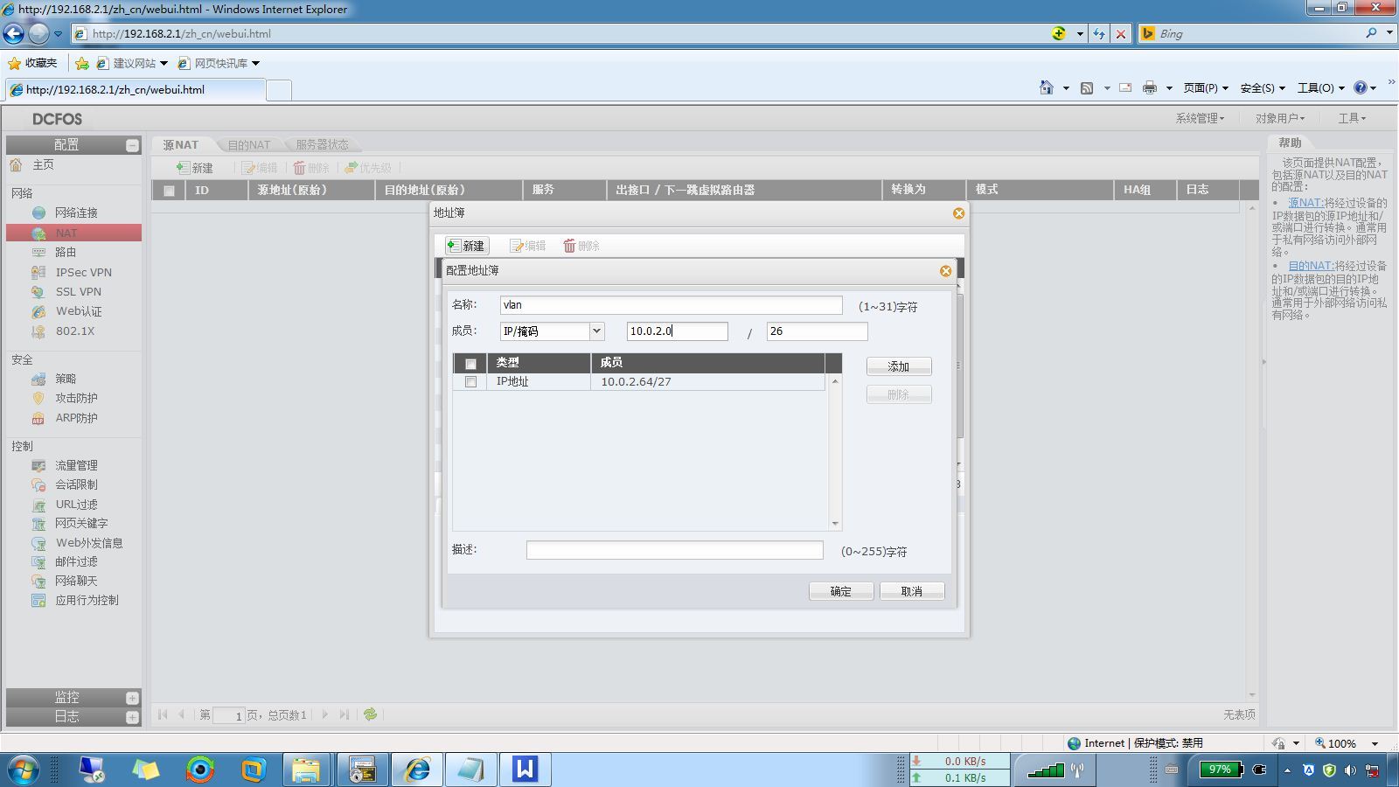The image size is (1399, 787).
Task: Click the member list scrollbar down arrow
Action: [835, 524]
